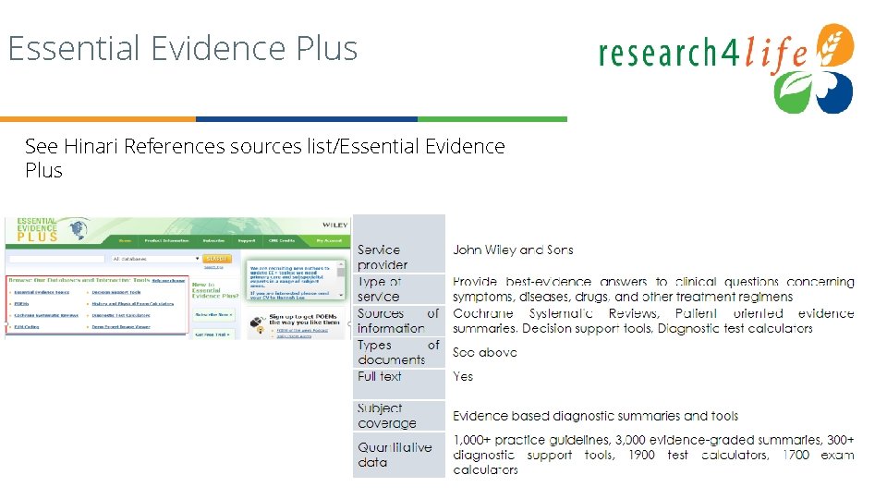Open the My Account tab
The image size is (887, 499).
tap(329, 240)
